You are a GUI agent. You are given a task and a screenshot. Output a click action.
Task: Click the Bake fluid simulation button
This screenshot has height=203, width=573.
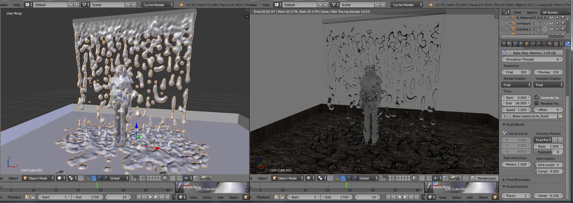(532, 53)
